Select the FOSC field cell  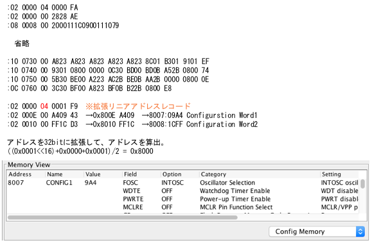click(130, 183)
